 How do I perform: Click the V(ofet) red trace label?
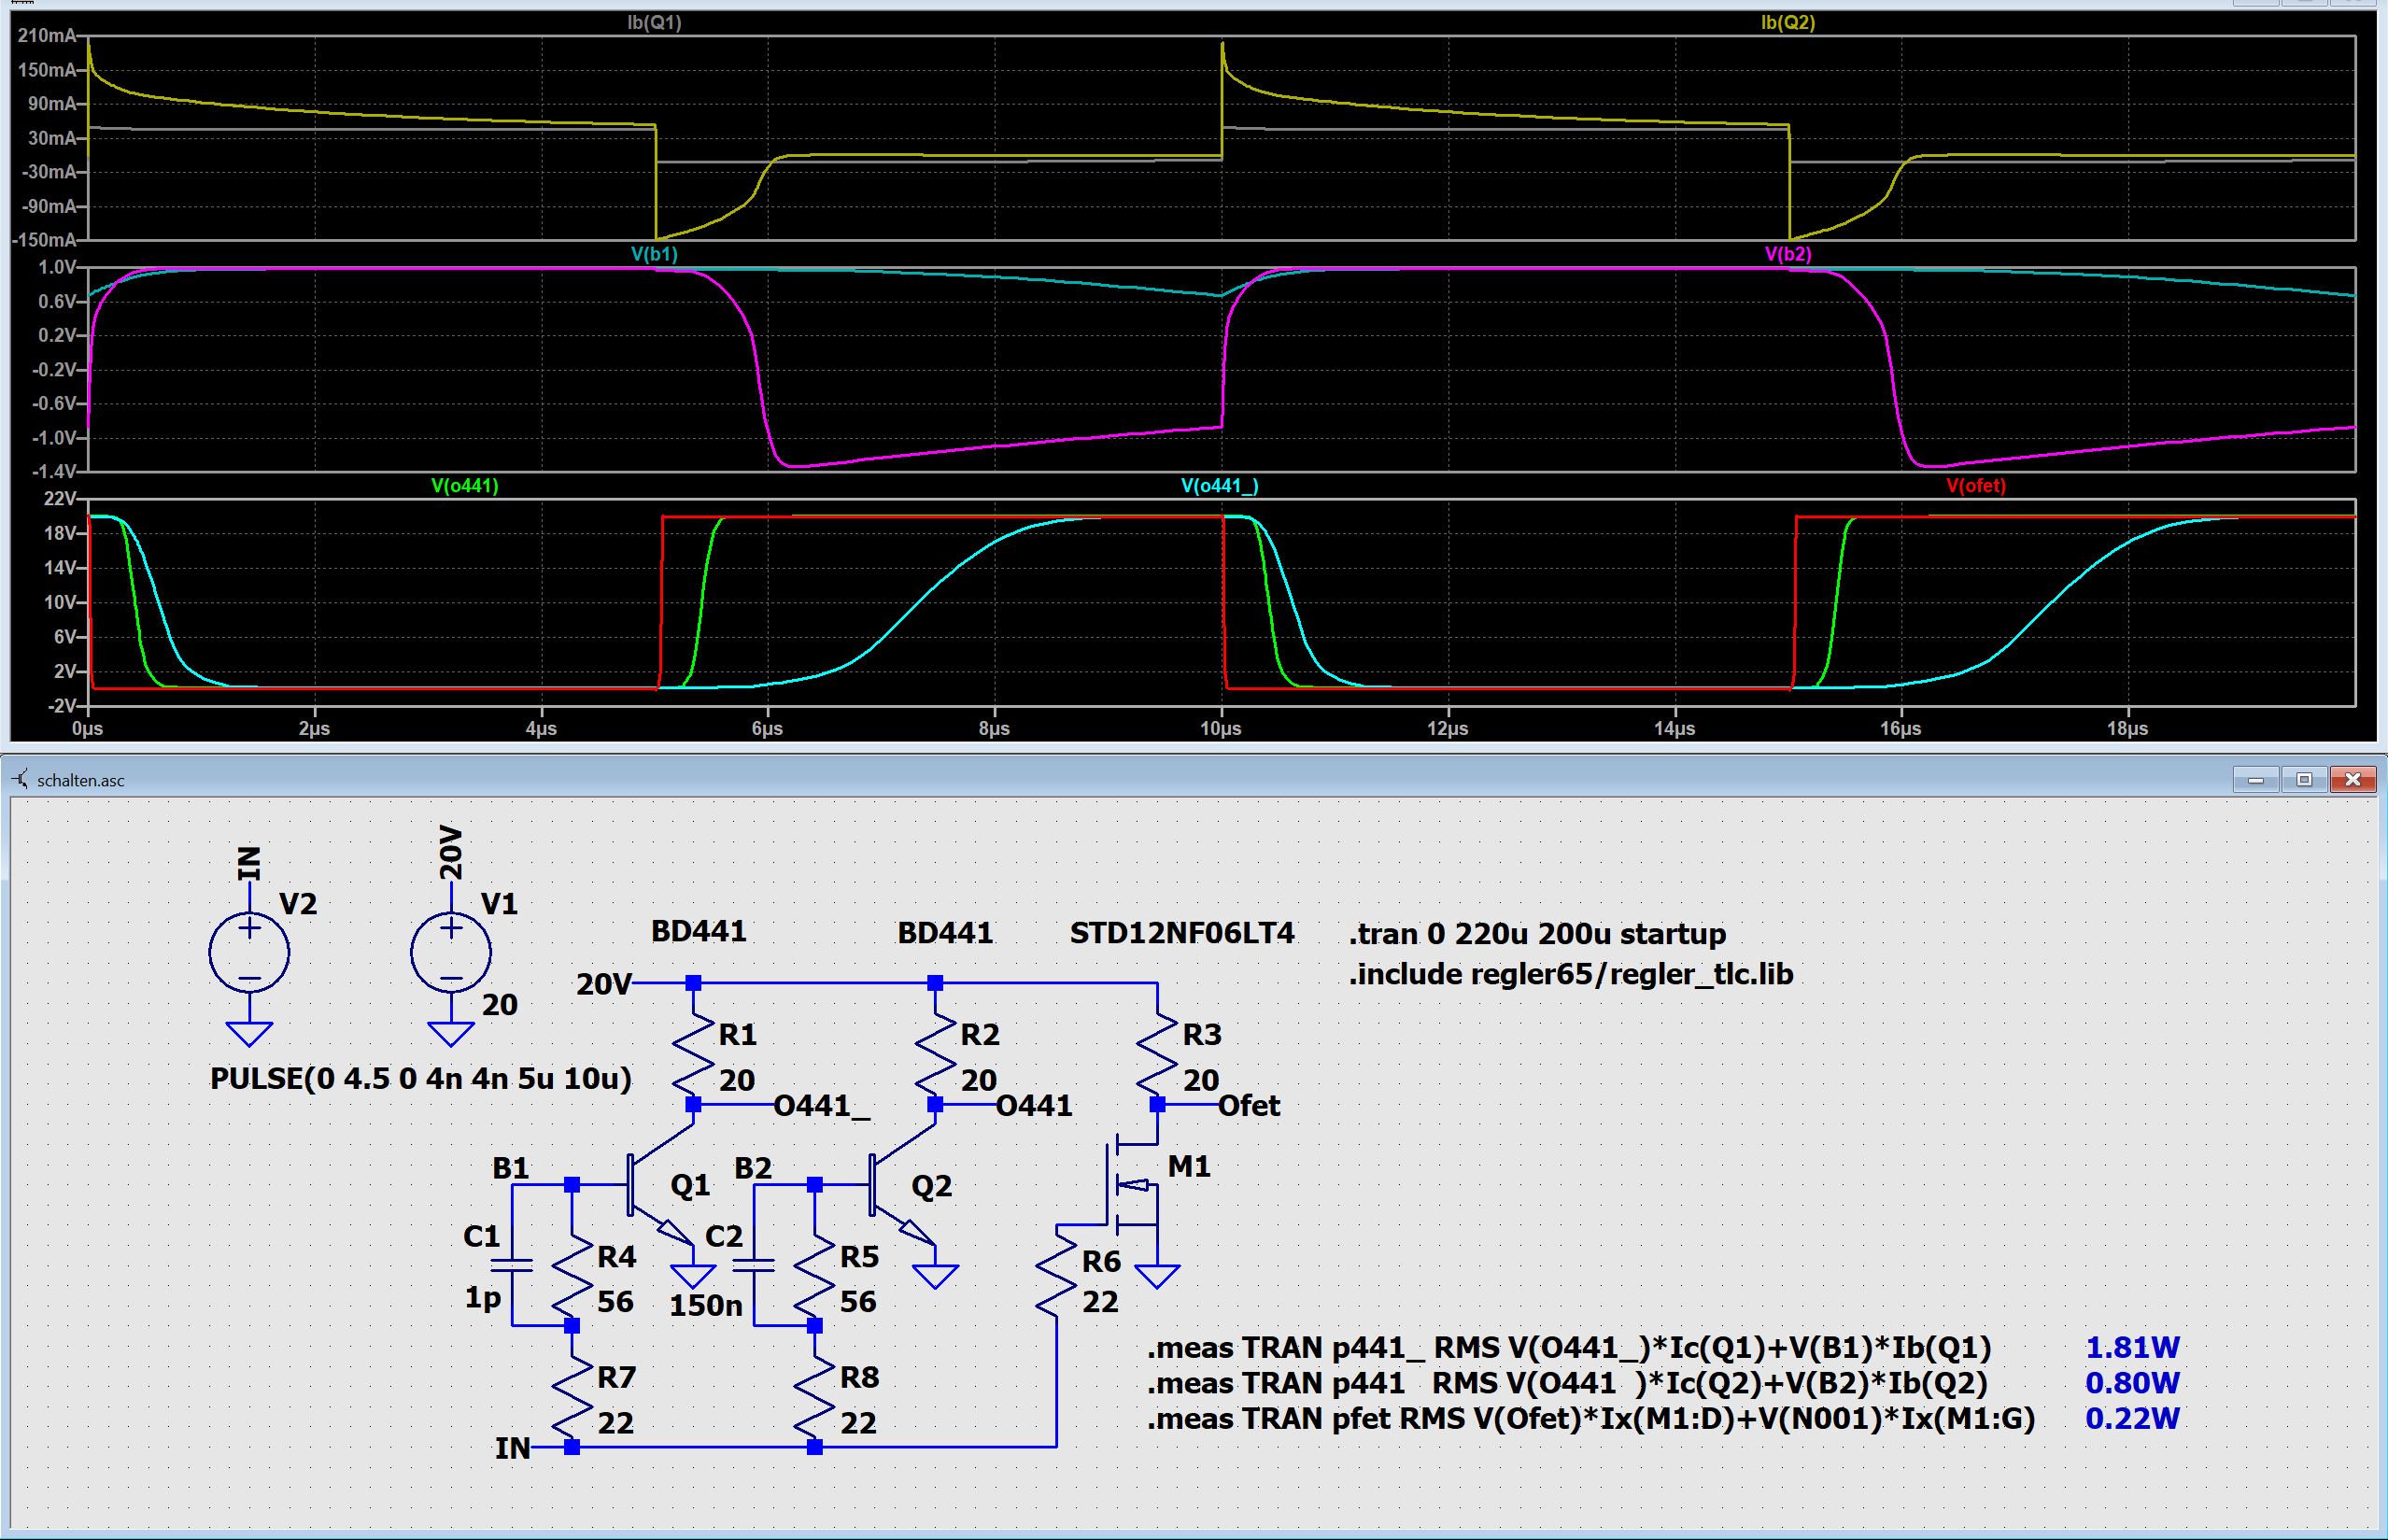(x=1976, y=486)
